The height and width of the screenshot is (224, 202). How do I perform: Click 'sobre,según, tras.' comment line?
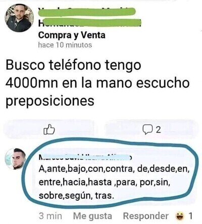point(75,196)
